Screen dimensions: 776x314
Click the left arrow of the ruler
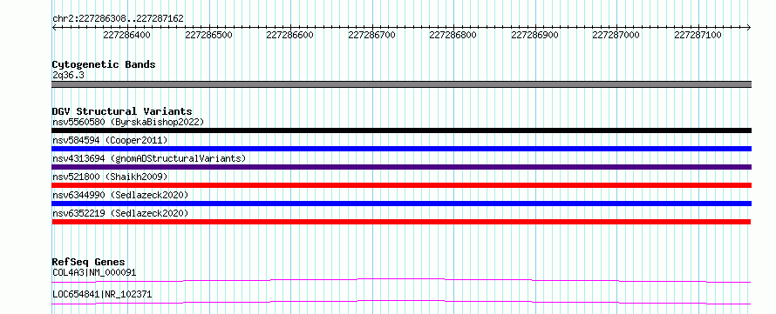(x=54, y=27)
